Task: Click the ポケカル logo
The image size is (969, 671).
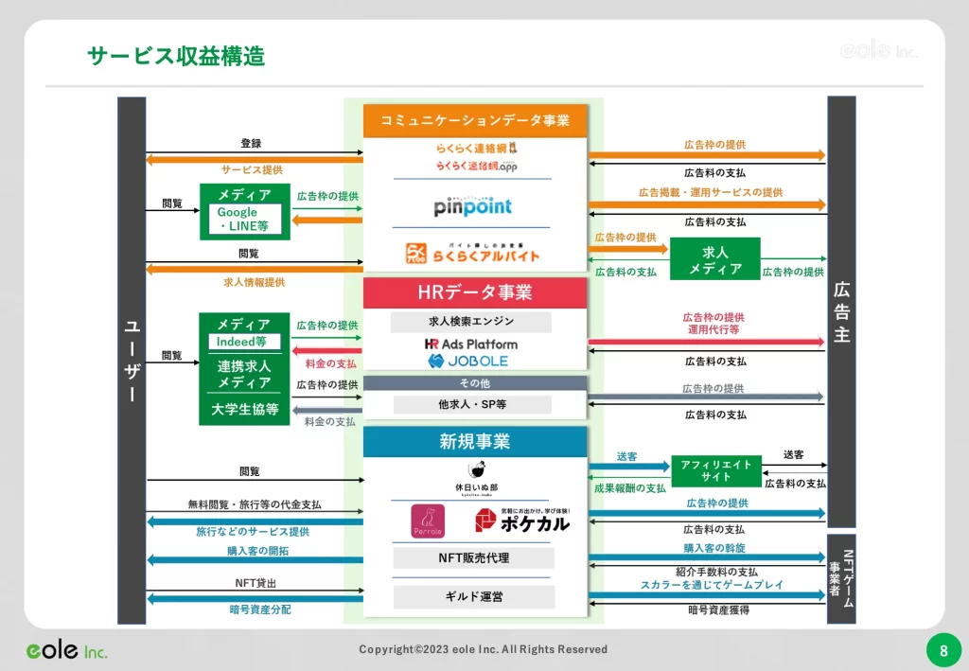Action: (521, 521)
